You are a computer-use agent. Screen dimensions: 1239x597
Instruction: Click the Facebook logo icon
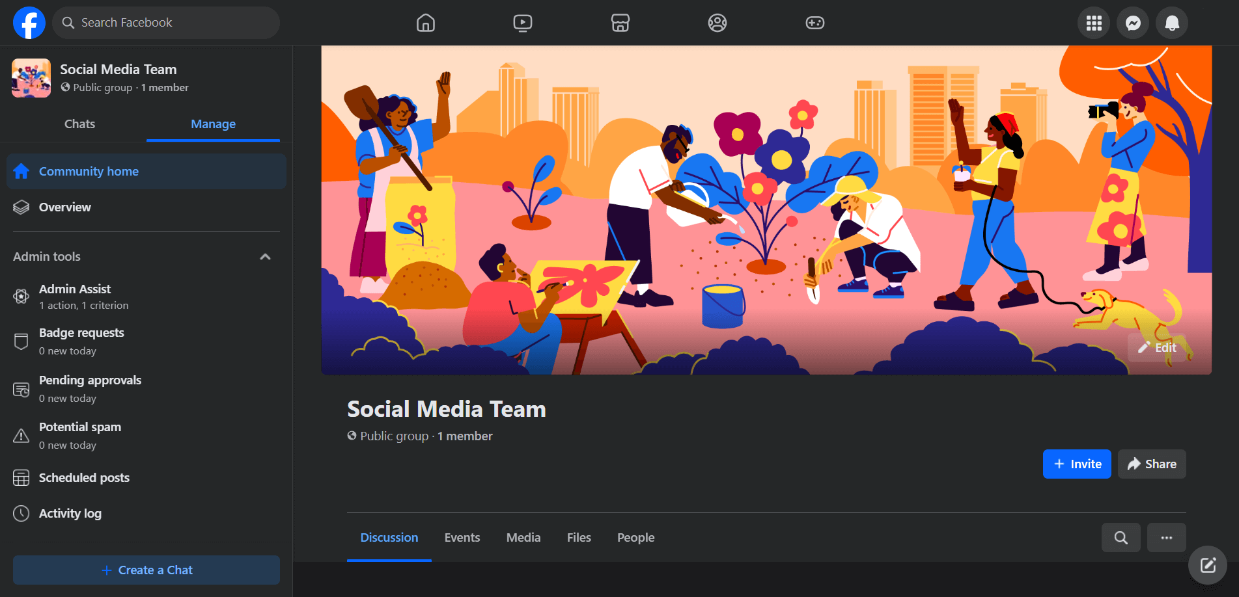[x=29, y=23]
